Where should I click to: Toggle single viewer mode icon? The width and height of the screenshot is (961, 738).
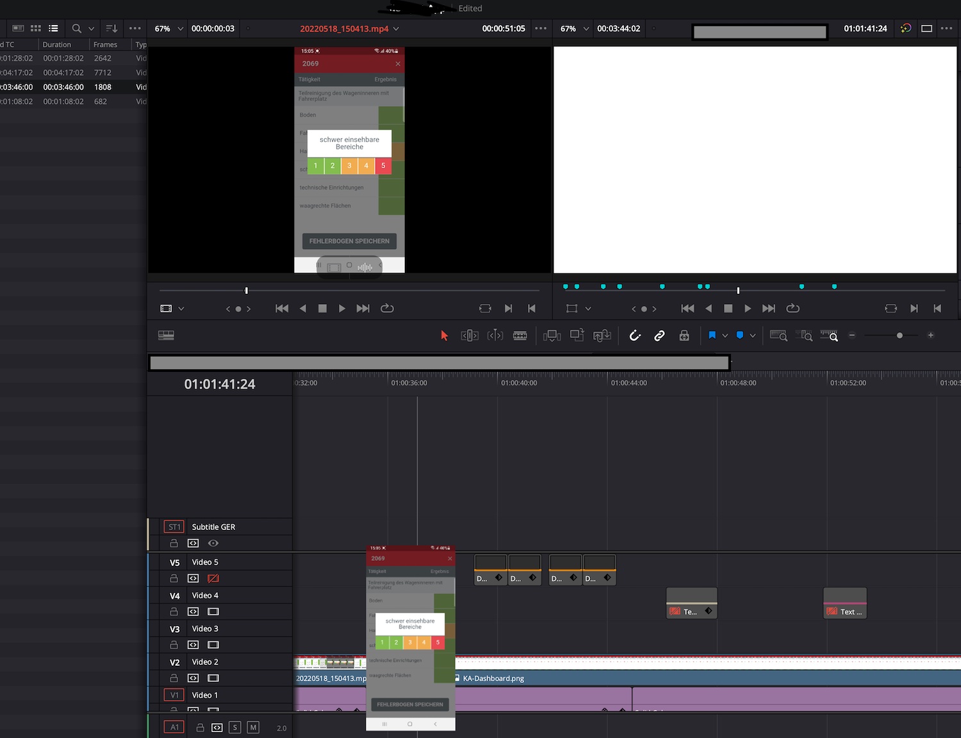(x=926, y=28)
